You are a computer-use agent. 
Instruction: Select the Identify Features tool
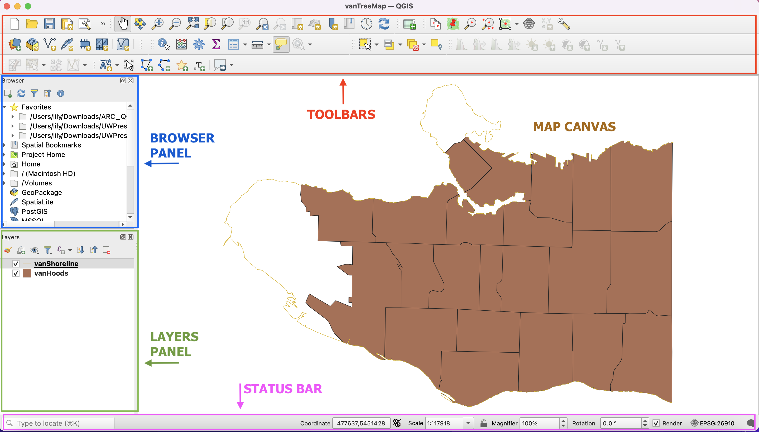164,45
